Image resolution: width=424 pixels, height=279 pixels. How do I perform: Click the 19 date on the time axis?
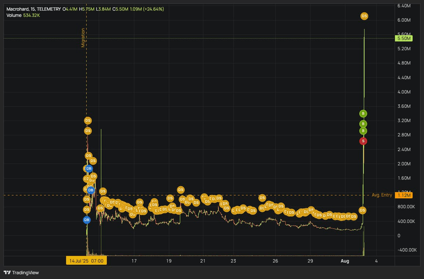169,261
